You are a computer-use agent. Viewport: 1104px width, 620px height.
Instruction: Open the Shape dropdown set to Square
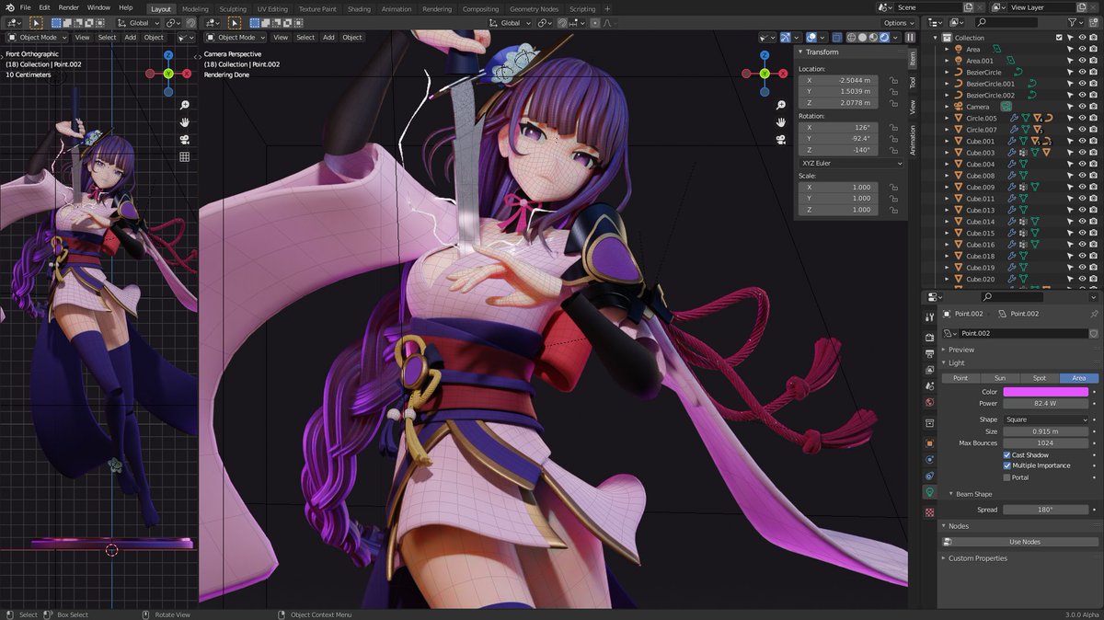click(1045, 419)
